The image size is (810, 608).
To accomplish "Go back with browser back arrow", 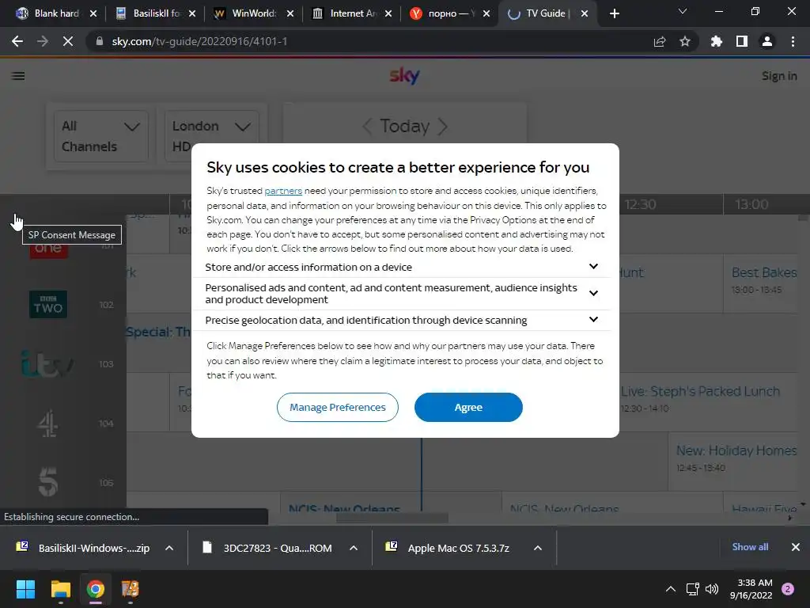I will 17,41.
